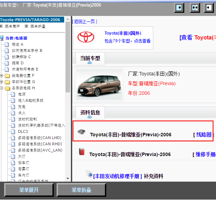Click the Previa car thumbnail image
The height and width of the screenshot is (201, 216).
99,84
